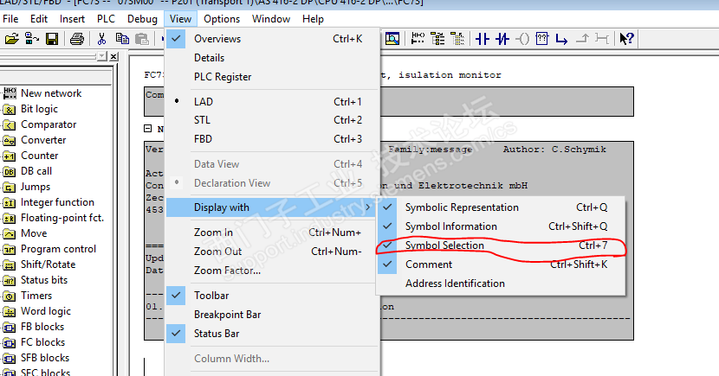
Task: Click the open branch toolbar icon
Action: pyautogui.click(x=561, y=39)
